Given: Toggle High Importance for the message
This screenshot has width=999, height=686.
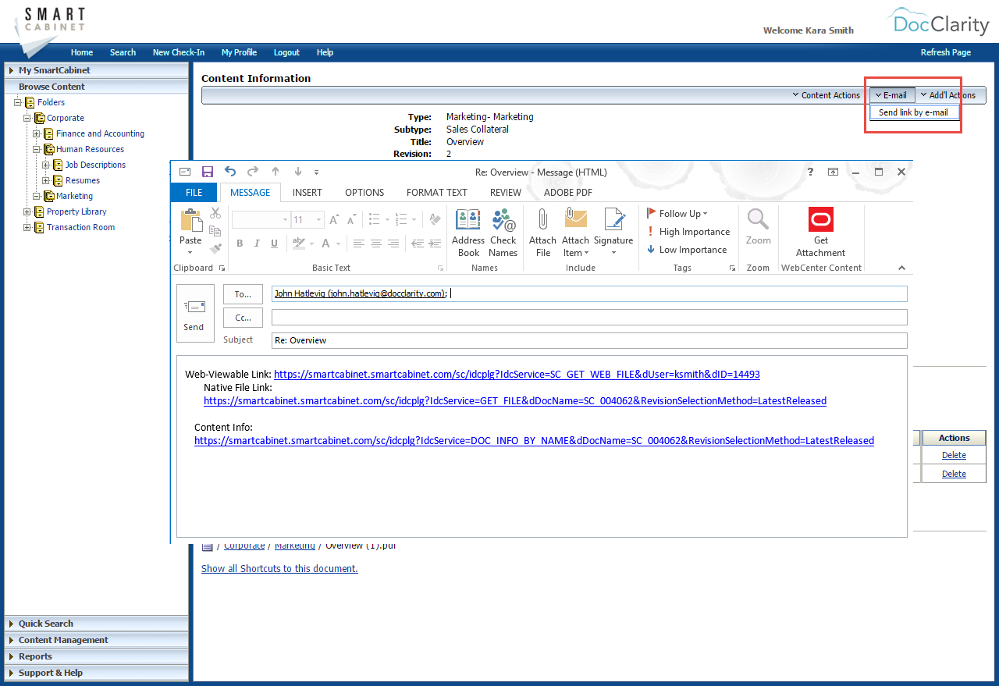Looking at the screenshot, I should tap(688, 231).
